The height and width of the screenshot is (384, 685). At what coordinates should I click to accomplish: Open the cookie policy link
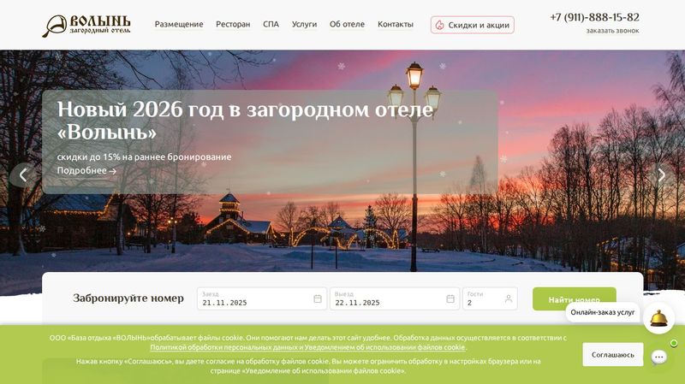pos(308,347)
